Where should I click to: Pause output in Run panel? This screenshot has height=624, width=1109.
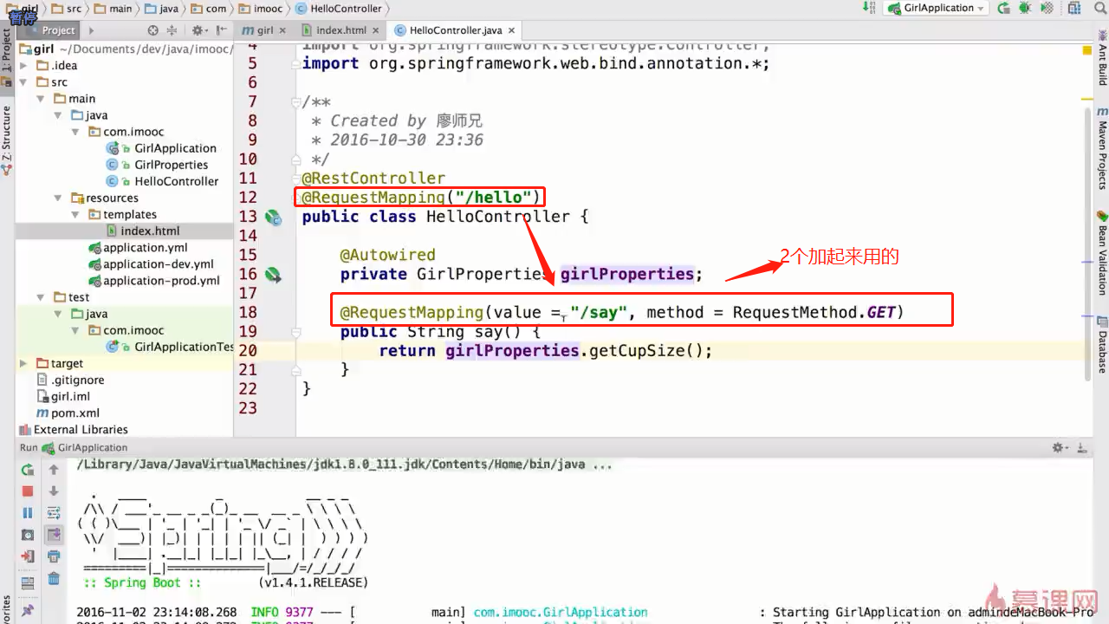coord(28,513)
